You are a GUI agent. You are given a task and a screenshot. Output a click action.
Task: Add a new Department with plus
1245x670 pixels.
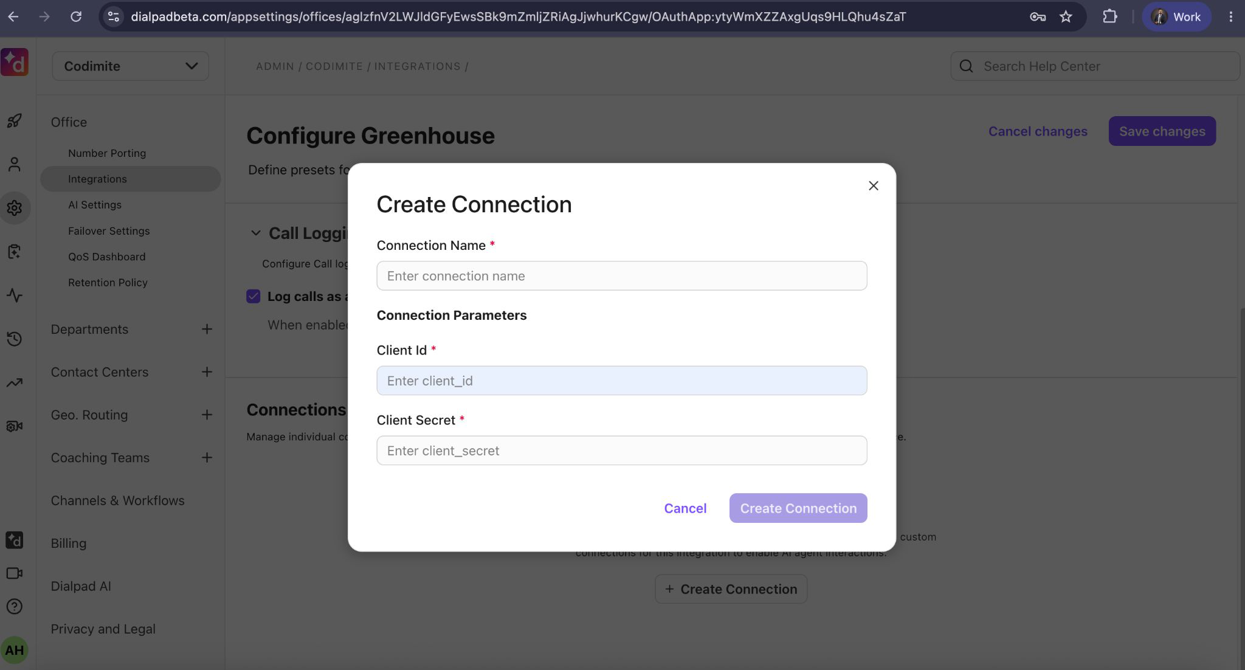[207, 329]
